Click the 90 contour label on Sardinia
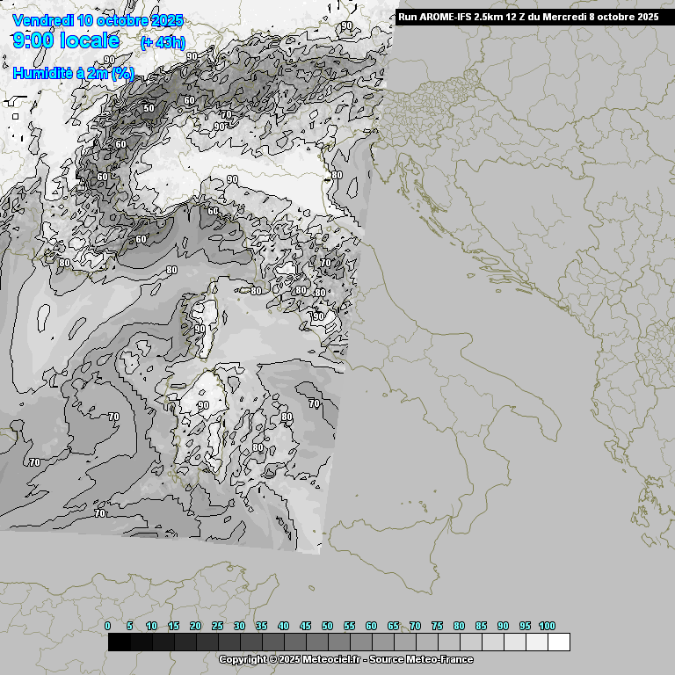This screenshot has width=675, height=675. [x=203, y=405]
